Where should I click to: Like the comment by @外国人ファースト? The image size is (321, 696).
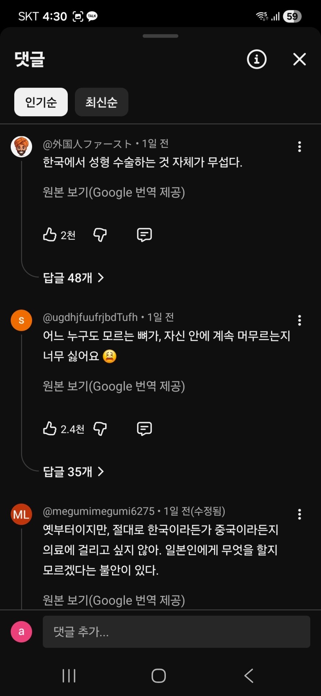[x=50, y=235]
